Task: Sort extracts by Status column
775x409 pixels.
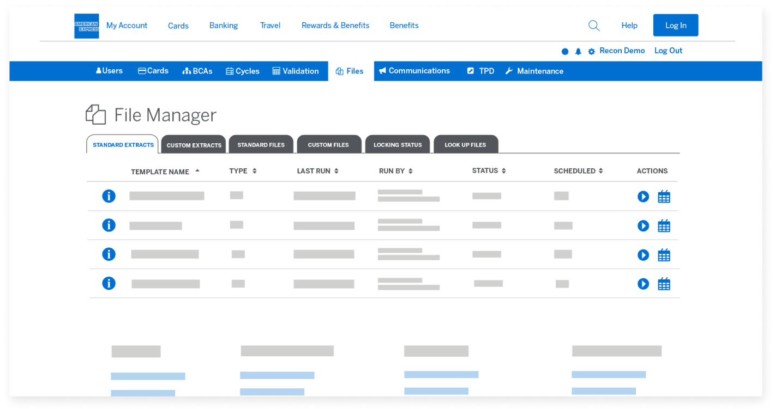Action: 488,170
